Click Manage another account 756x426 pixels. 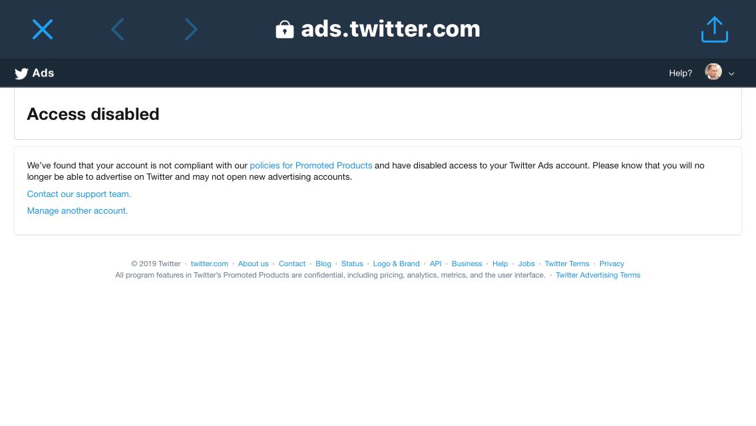(77, 211)
